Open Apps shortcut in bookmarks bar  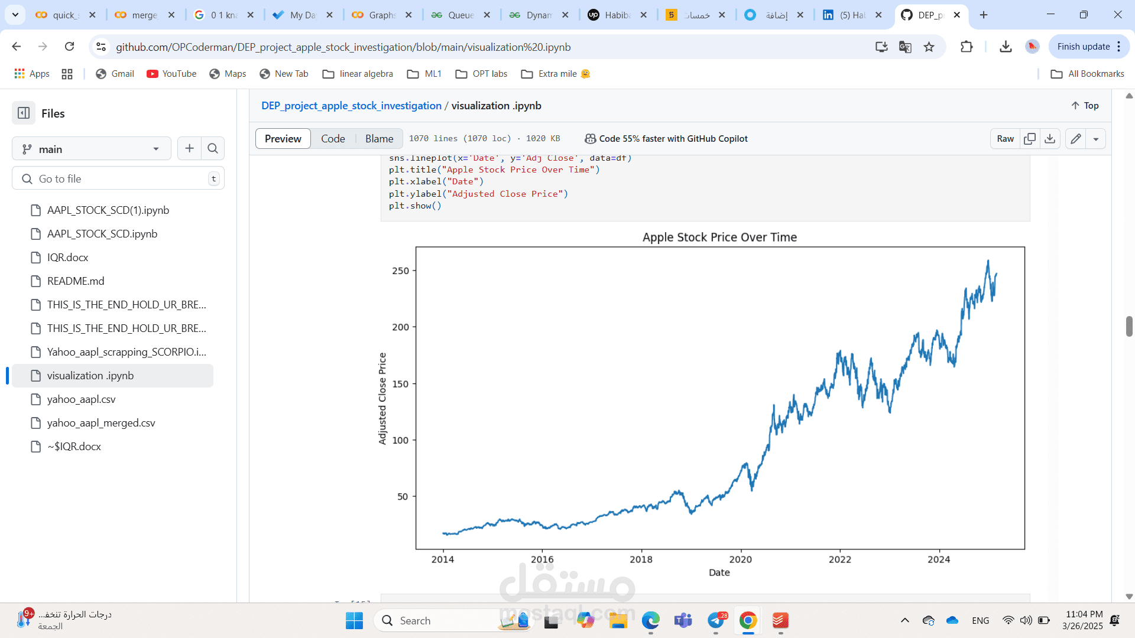[32, 73]
